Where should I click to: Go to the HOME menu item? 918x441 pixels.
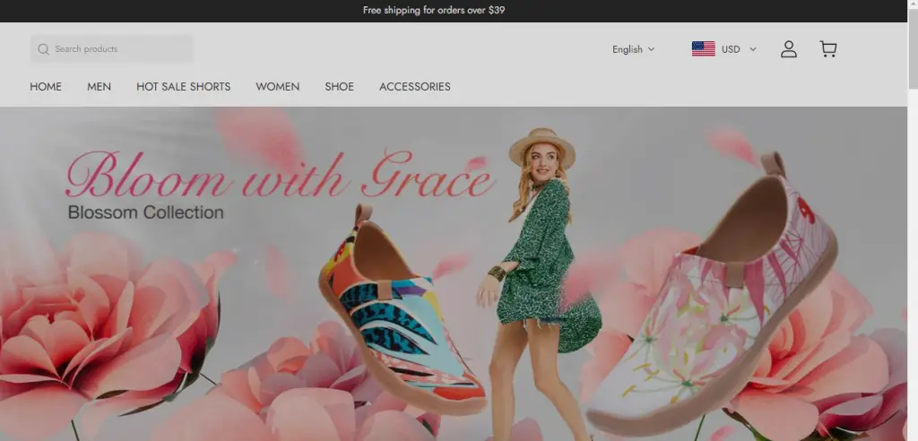[46, 87]
